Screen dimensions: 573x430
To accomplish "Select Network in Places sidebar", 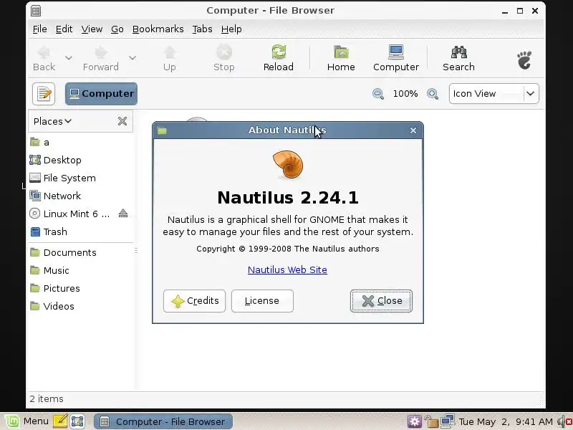I will pyautogui.click(x=80, y=196).
